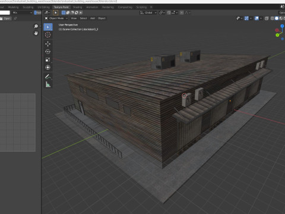
Task: Open the editor type menu icon
Action: 47,12
